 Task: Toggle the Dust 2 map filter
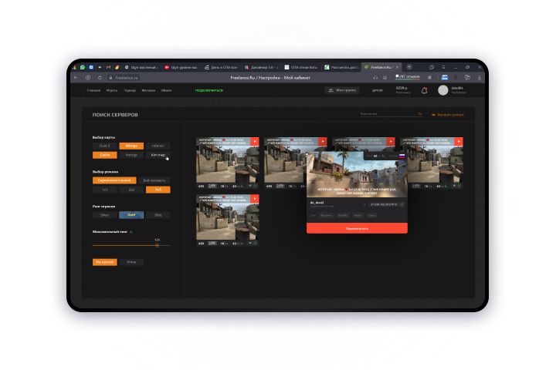click(x=104, y=146)
